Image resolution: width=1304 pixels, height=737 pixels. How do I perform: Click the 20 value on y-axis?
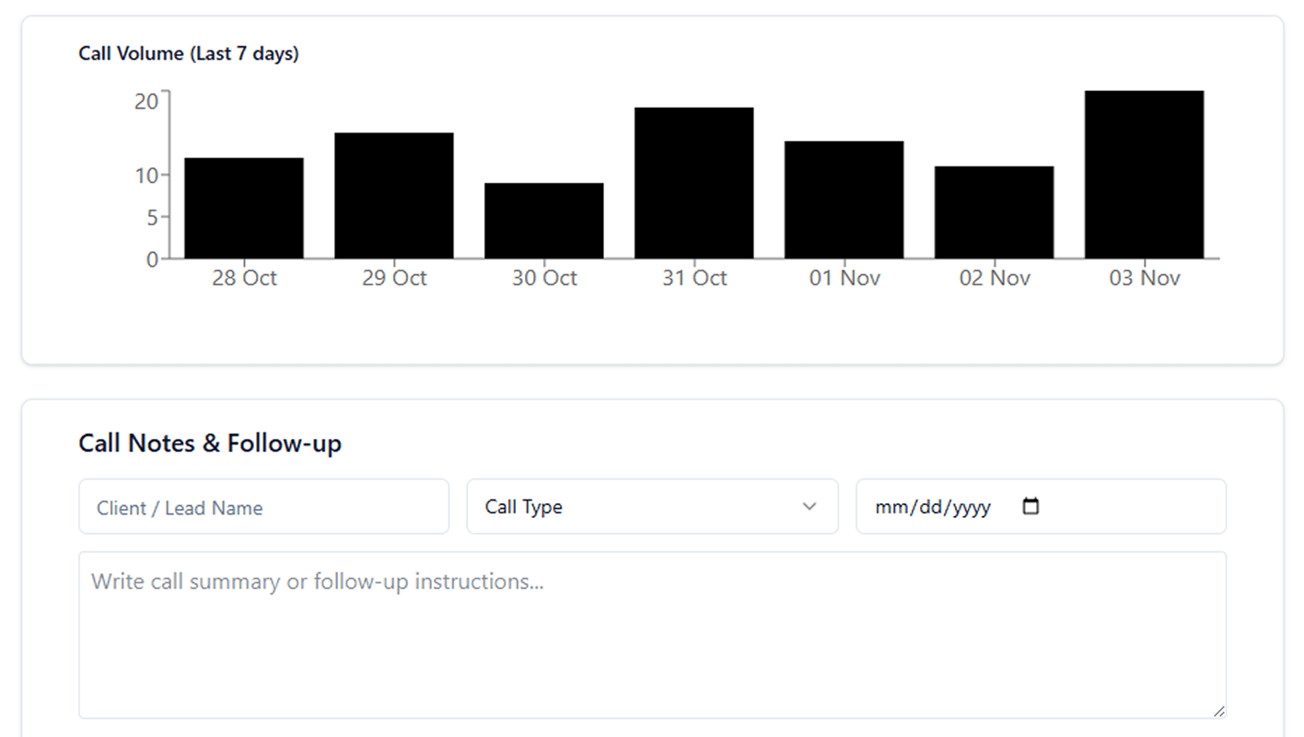click(x=146, y=101)
